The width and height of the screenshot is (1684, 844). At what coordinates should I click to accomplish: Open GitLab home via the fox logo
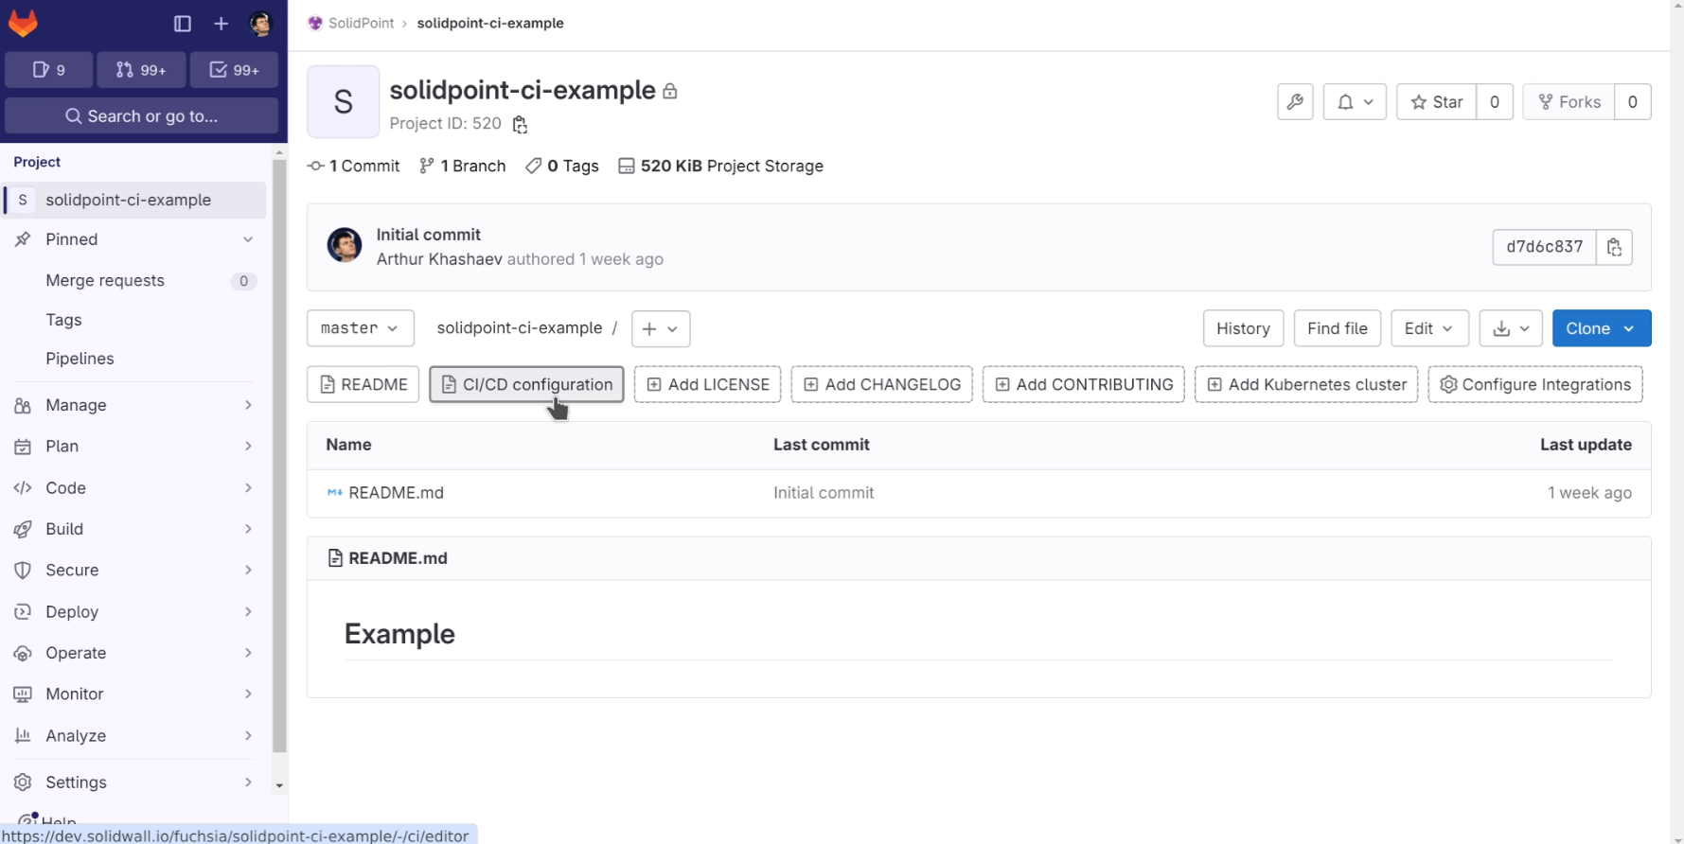tap(23, 23)
